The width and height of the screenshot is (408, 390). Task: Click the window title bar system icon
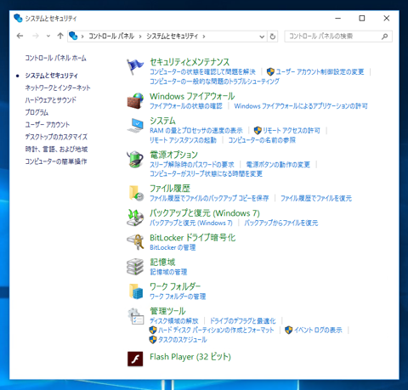(x=18, y=18)
